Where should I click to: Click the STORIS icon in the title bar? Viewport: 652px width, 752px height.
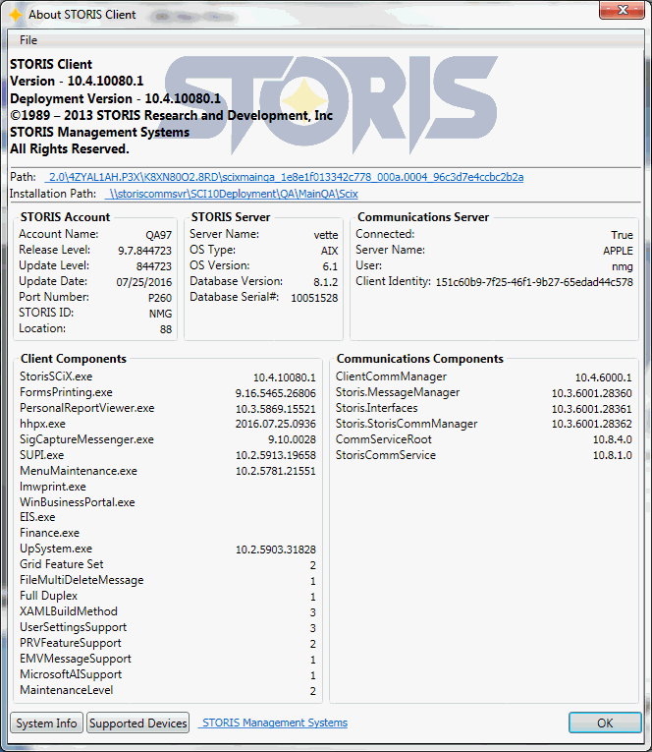tap(15, 15)
